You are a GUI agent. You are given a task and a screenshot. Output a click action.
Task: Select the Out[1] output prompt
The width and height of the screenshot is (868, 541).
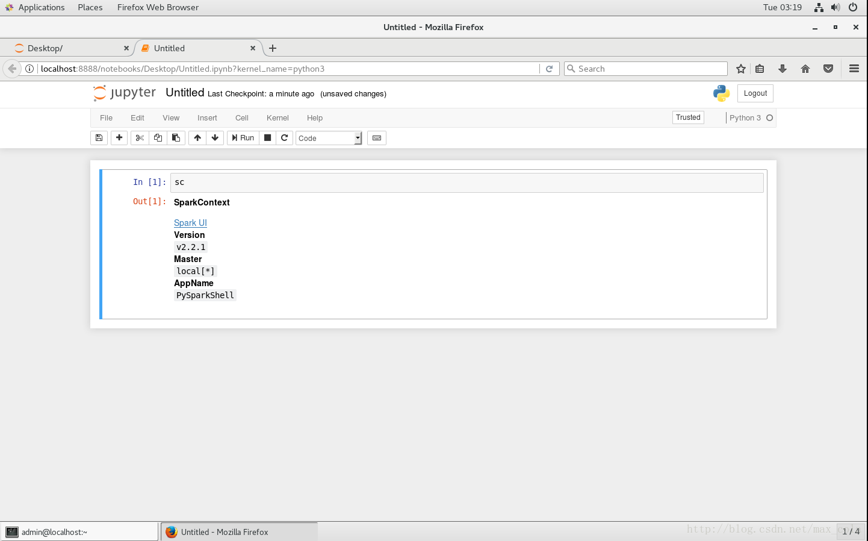(149, 202)
